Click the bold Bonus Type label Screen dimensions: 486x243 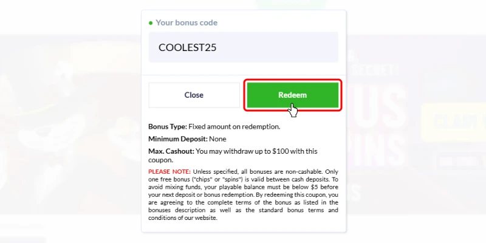168,126
